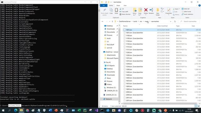The image size is (201, 113).
Task: Click Select all in ribbon
Action: pos(186,9)
